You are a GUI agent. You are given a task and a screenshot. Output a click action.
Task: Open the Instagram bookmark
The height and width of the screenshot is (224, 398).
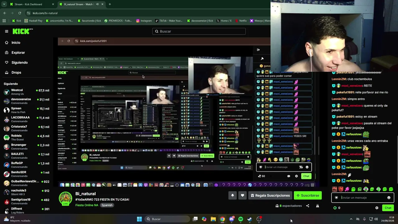pyautogui.click(x=144, y=21)
